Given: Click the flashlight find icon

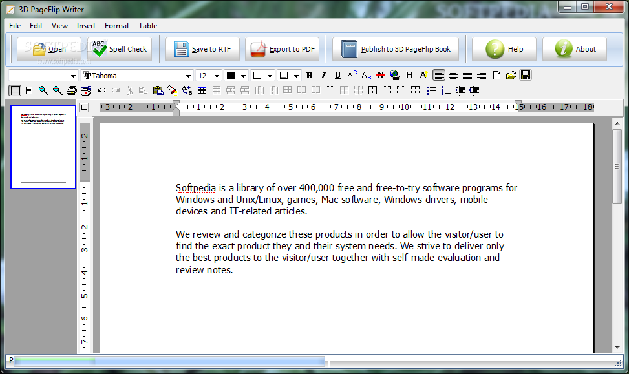Looking at the screenshot, I should click(x=173, y=90).
